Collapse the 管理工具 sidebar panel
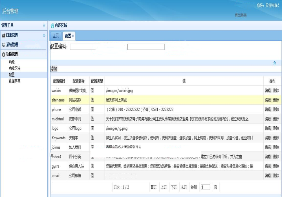The height and width of the screenshot is (197, 282). click(44, 26)
